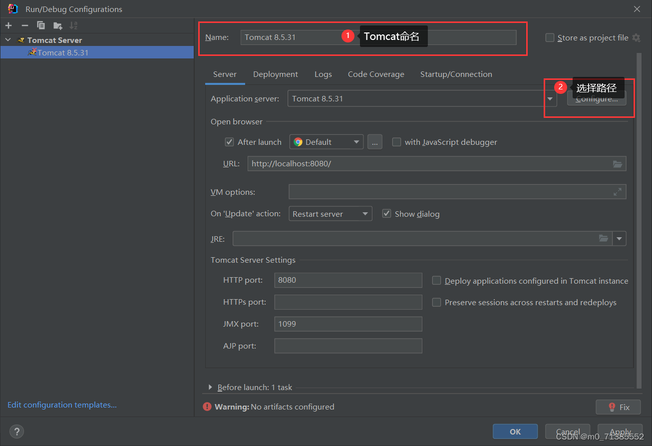Click the Name input field
Screen dimensions: 652x446
[378, 37]
